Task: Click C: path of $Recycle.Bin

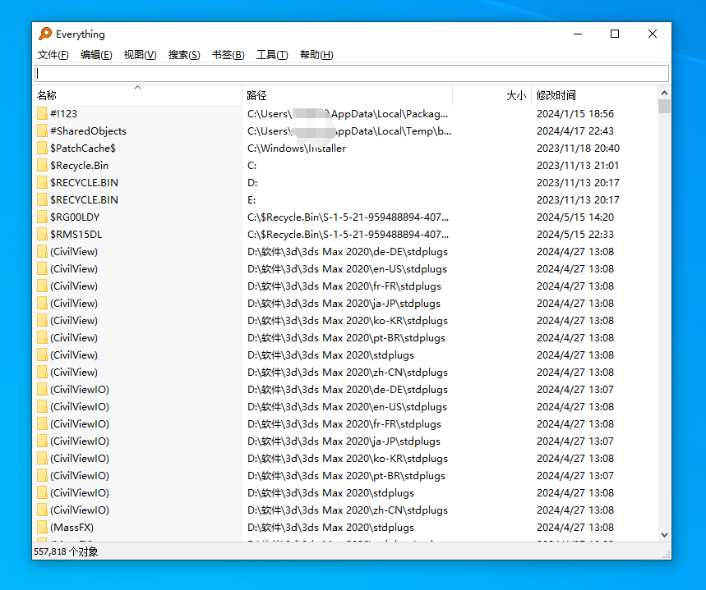Action: coord(251,166)
